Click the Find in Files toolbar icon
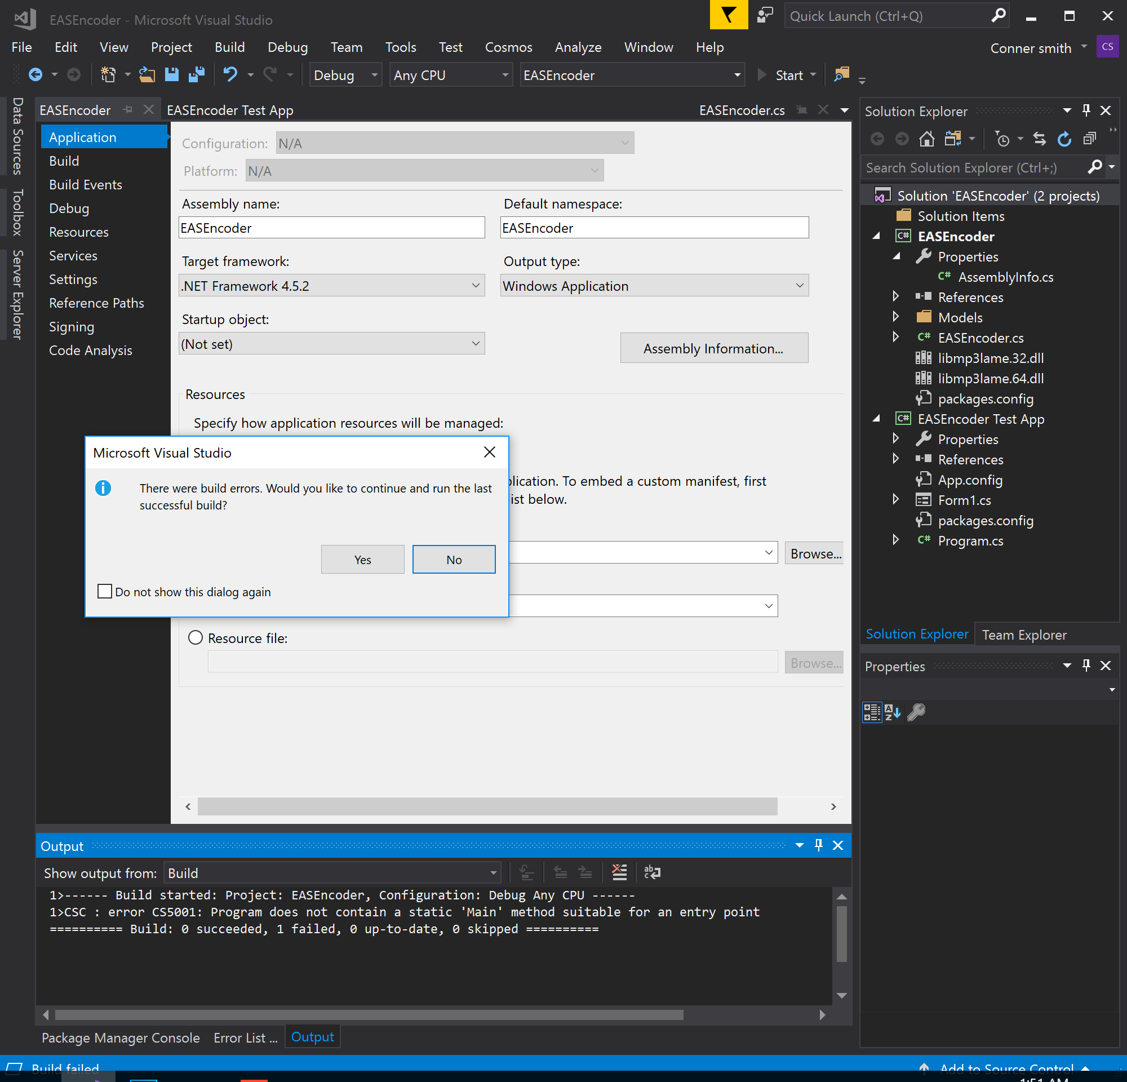Screen dimensions: 1127x1082 [841, 75]
